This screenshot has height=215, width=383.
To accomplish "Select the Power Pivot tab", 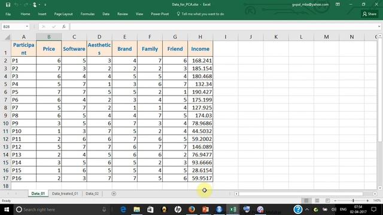I will tap(160, 14).
